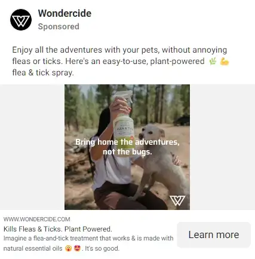Image resolution: width=255 pixels, height=259 pixels.
Task: Click the 'Imagine a flea-and-tick treatment' description
Action: (x=88, y=243)
